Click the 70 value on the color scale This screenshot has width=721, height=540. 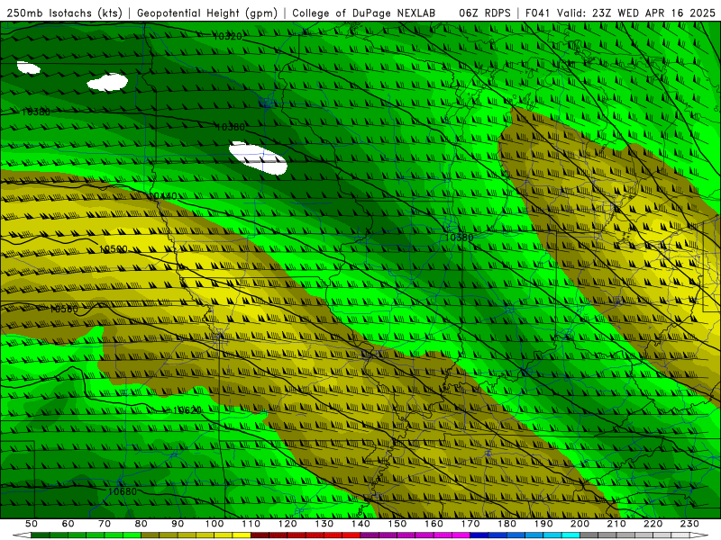pos(105,524)
